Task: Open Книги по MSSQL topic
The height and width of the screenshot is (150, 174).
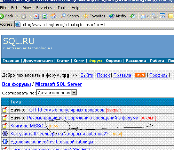Action: pos(28,126)
